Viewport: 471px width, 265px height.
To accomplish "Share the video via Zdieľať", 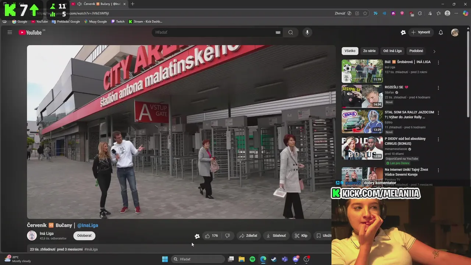I will (248, 236).
